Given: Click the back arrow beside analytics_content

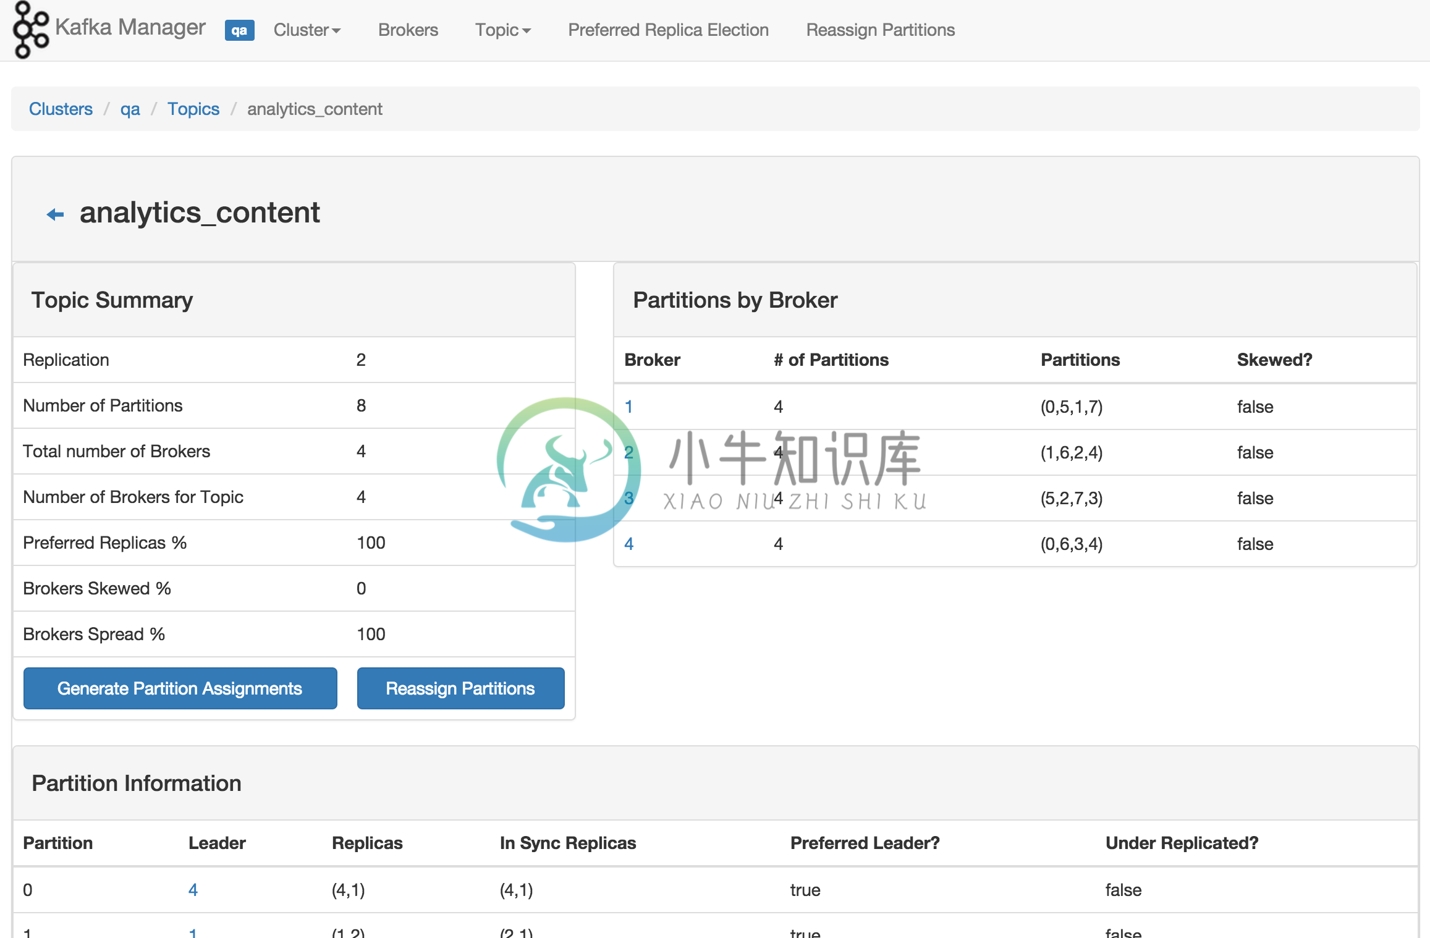Looking at the screenshot, I should coord(56,214).
